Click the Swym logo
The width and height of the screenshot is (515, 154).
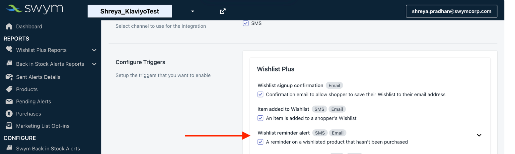(x=35, y=9)
